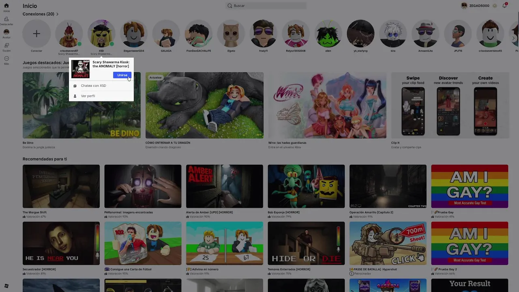Open friend Eleganteeee1234 avatar
Screen dimensions: 519x292
[x=134, y=34]
